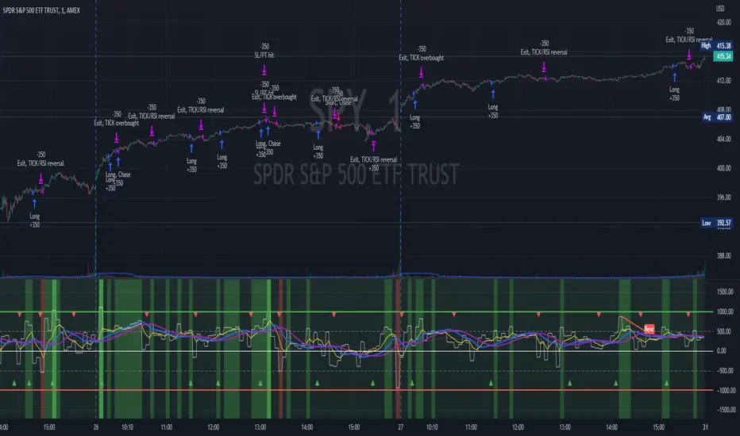740x436 pixels.
Task: Click the 500.00 indicator scale value
Action: [x=725, y=331]
